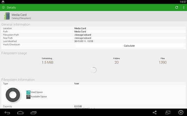
Task: Click the Real Path row label
Action: tap(8, 38)
